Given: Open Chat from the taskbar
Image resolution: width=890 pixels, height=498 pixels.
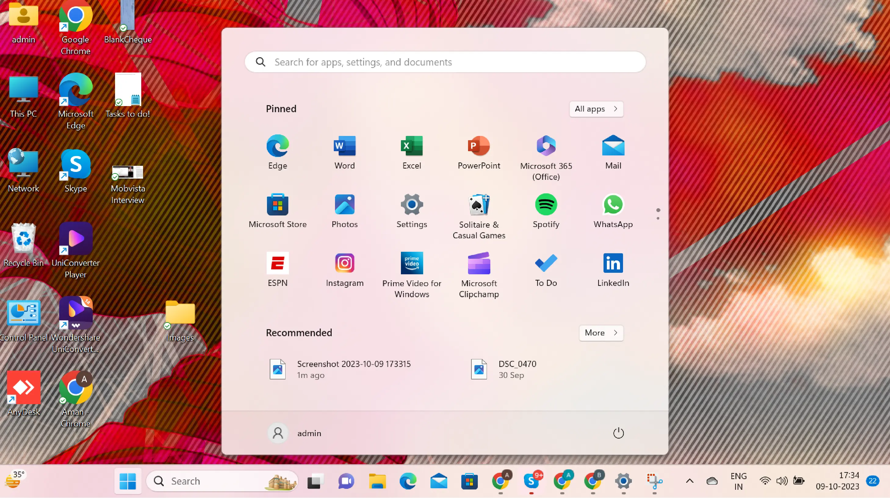Looking at the screenshot, I should click(x=346, y=481).
